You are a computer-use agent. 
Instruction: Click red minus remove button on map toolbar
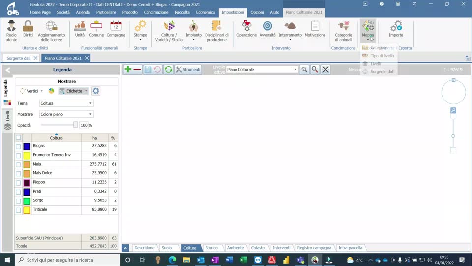137,69
